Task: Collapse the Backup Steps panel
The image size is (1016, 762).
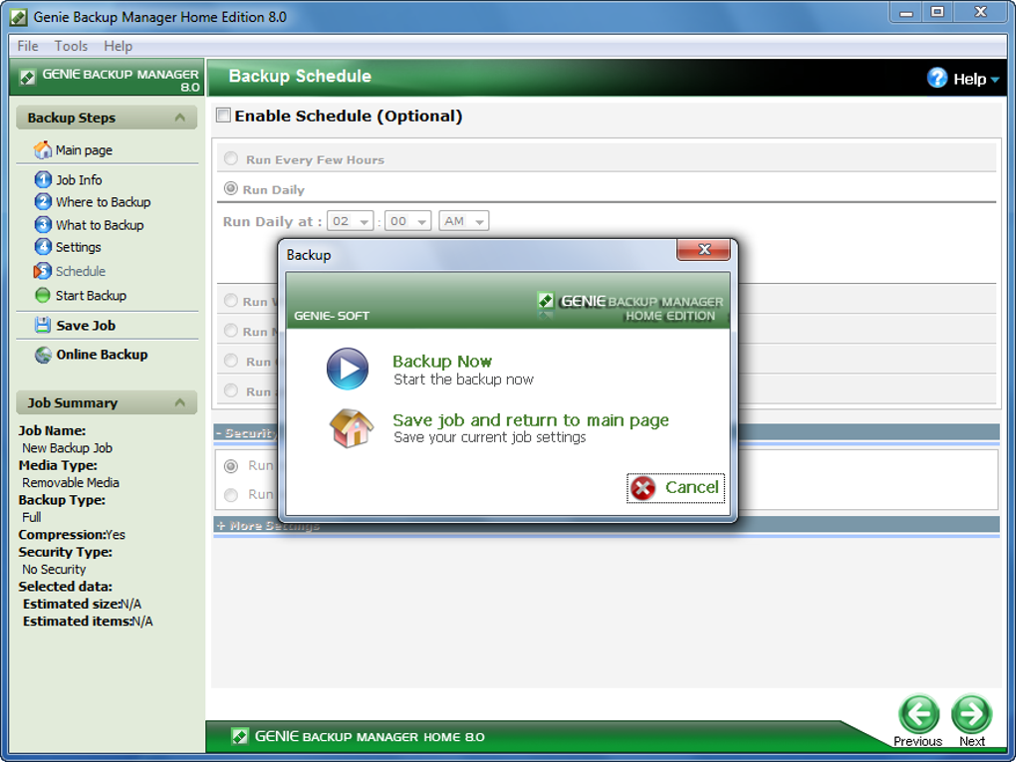Action: click(x=180, y=118)
